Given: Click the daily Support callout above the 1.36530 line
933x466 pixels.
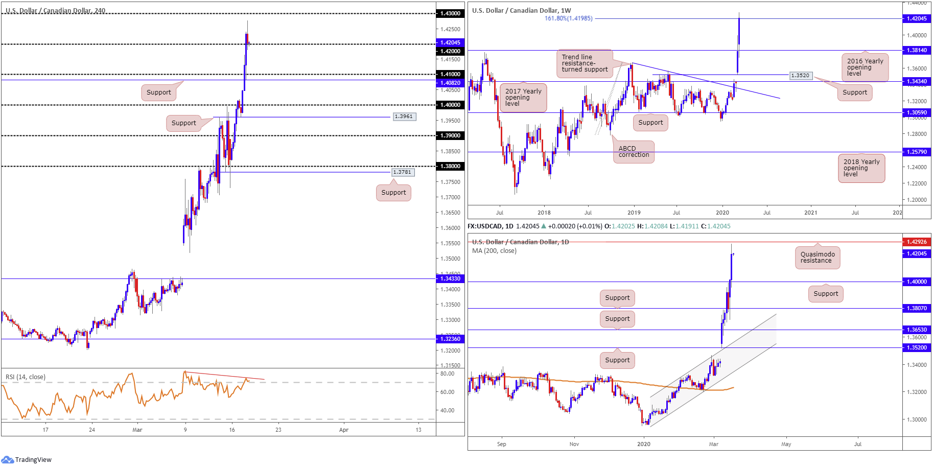Looking at the screenshot, I should tap(617, 319).
